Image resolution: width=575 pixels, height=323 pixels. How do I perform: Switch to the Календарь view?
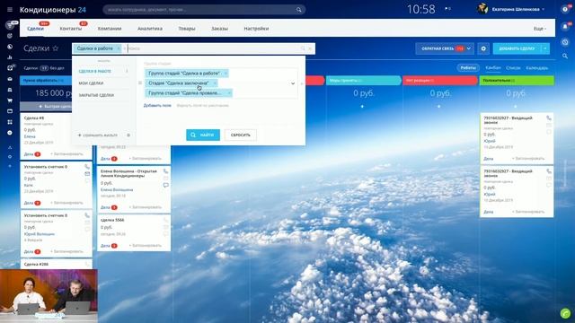(537, 68)
